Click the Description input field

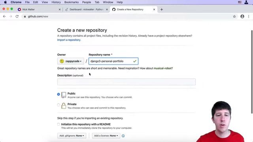tap(126, 82)
